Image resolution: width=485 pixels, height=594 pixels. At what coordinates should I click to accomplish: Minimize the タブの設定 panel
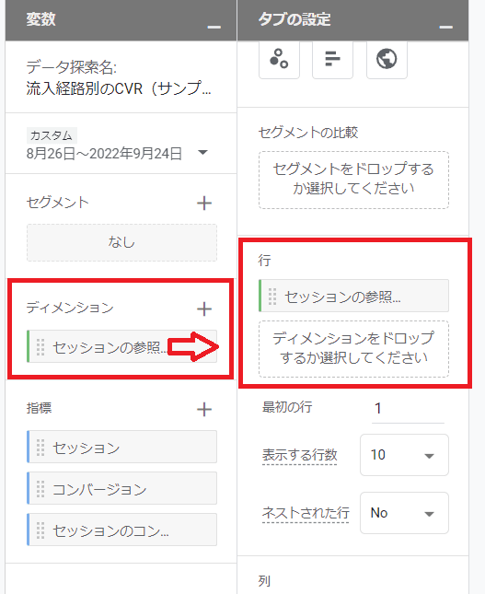(x=445, y=27)
